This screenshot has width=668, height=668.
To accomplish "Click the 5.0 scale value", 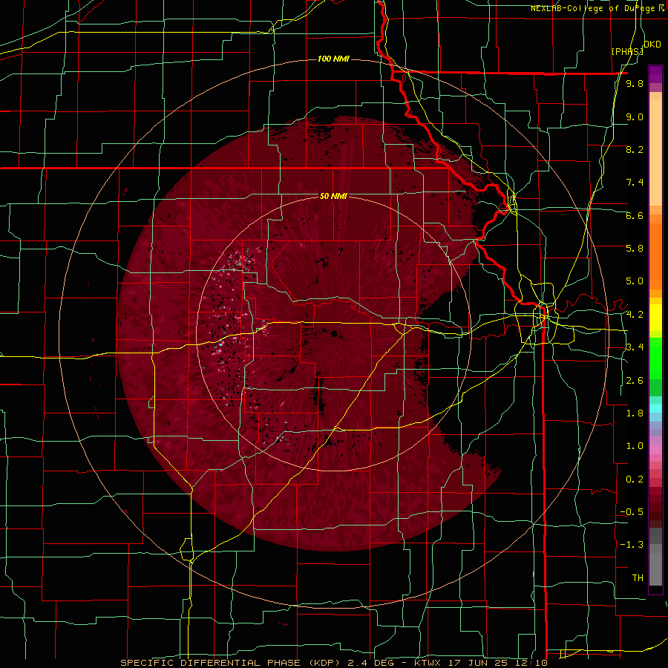I will (635, 281).
